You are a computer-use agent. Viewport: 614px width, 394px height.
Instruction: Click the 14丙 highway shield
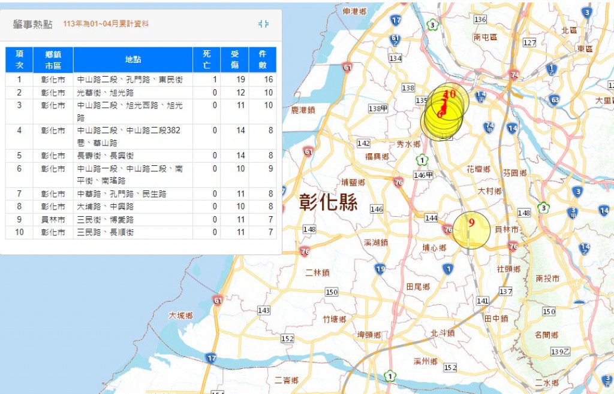[x=481, y=96]
